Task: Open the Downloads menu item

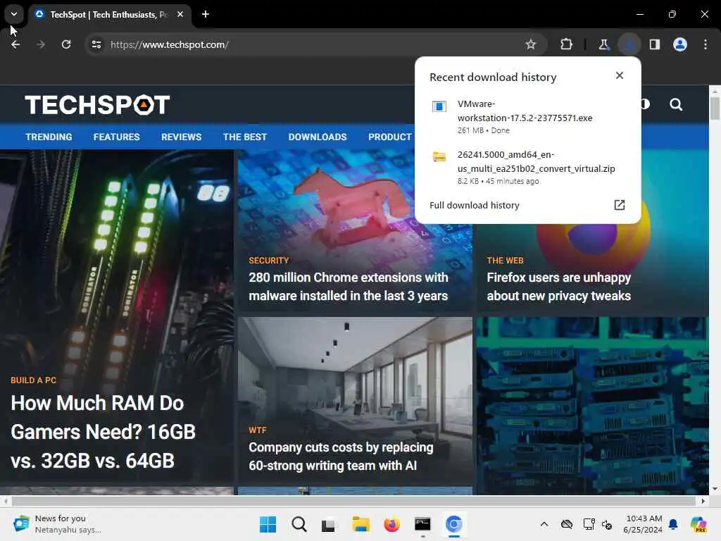Action: coord(318,137)
